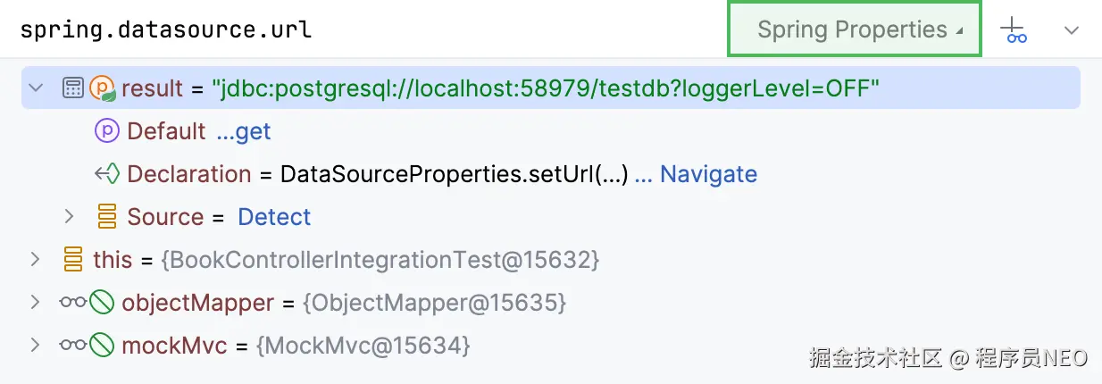1102x384 pixels.
Task: Expand the Source node
Action: point(70,217)
